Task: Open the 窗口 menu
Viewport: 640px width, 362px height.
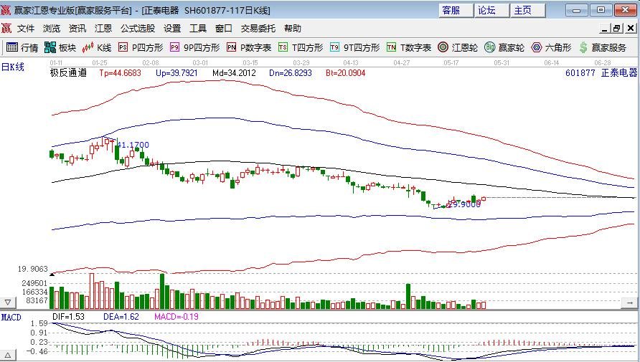Action: (224, 29)
